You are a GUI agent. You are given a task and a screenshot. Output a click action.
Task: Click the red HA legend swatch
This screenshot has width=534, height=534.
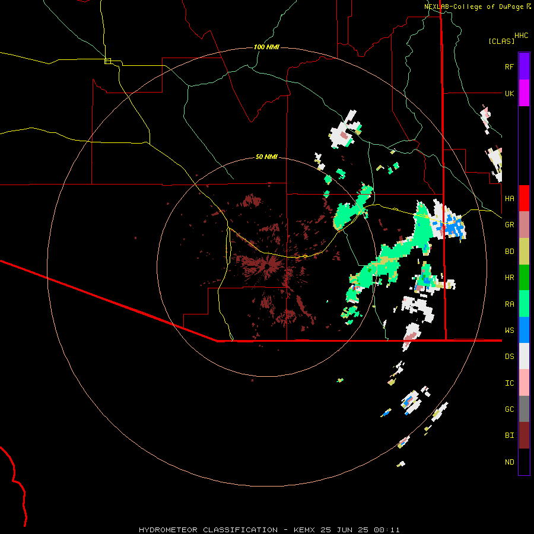pyautogui.click(x=524, y=198)
